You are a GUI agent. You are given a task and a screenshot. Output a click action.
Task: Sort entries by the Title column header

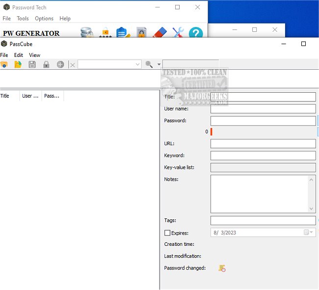[9, 96]
